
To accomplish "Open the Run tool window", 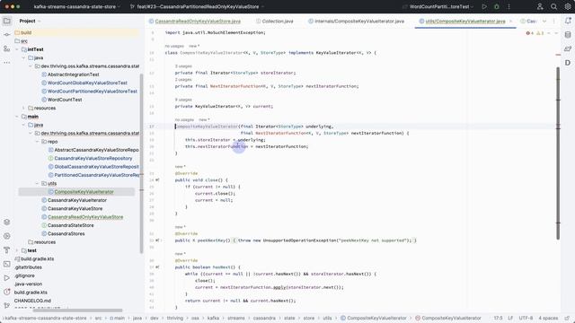I will pyautogui.click(x=6, y=278).
